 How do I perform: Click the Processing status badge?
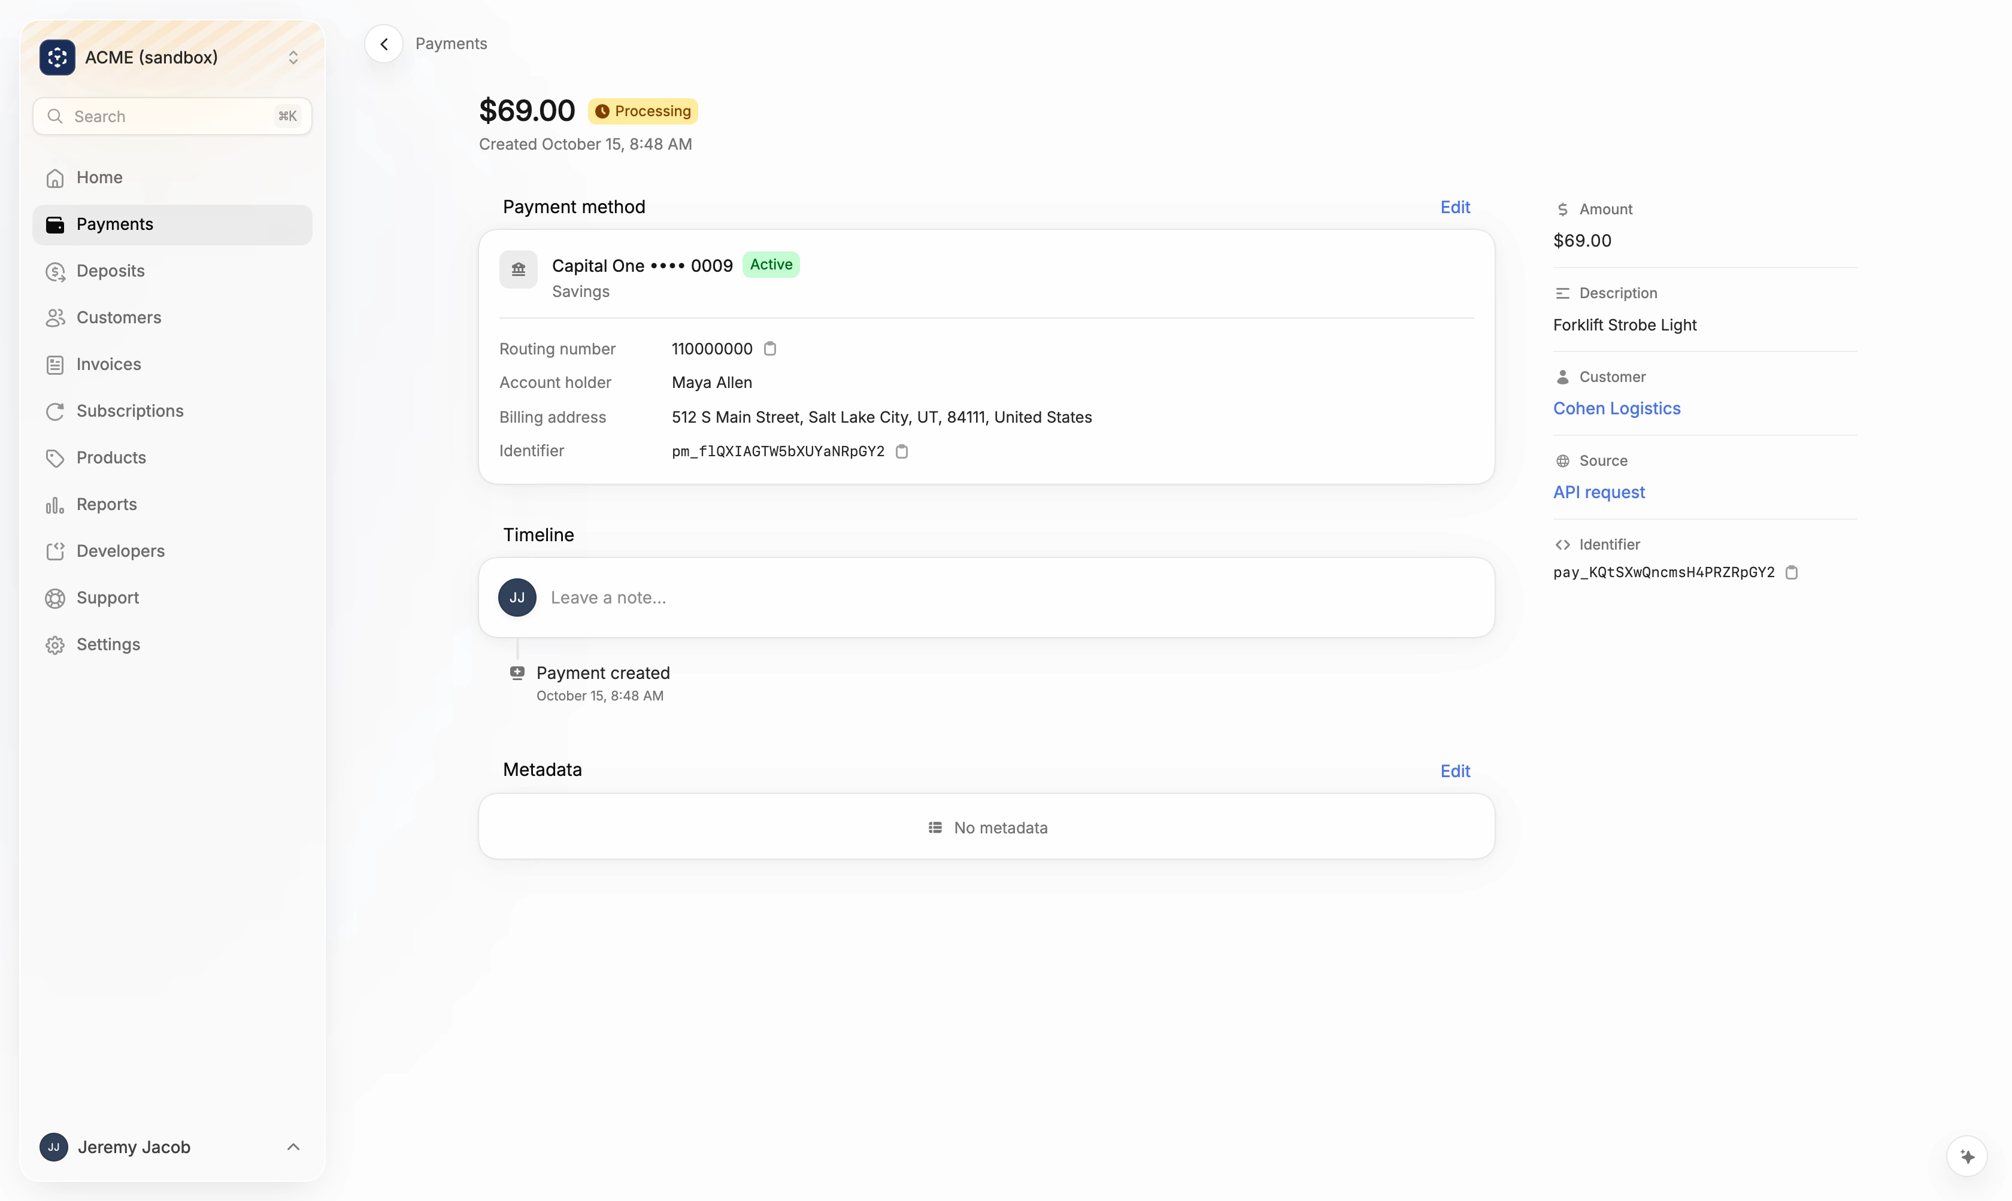point(643,111)
